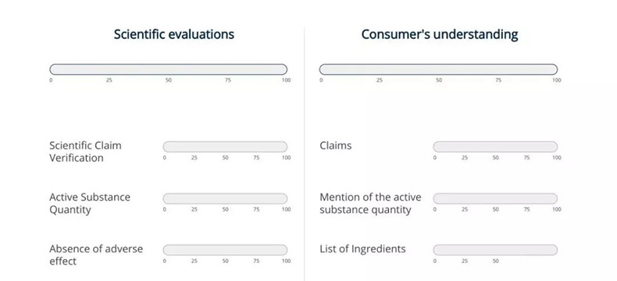Screen dimensions: 617x281
Task: Click the Scientific Claim Verification bar
Action: point(225,147)
